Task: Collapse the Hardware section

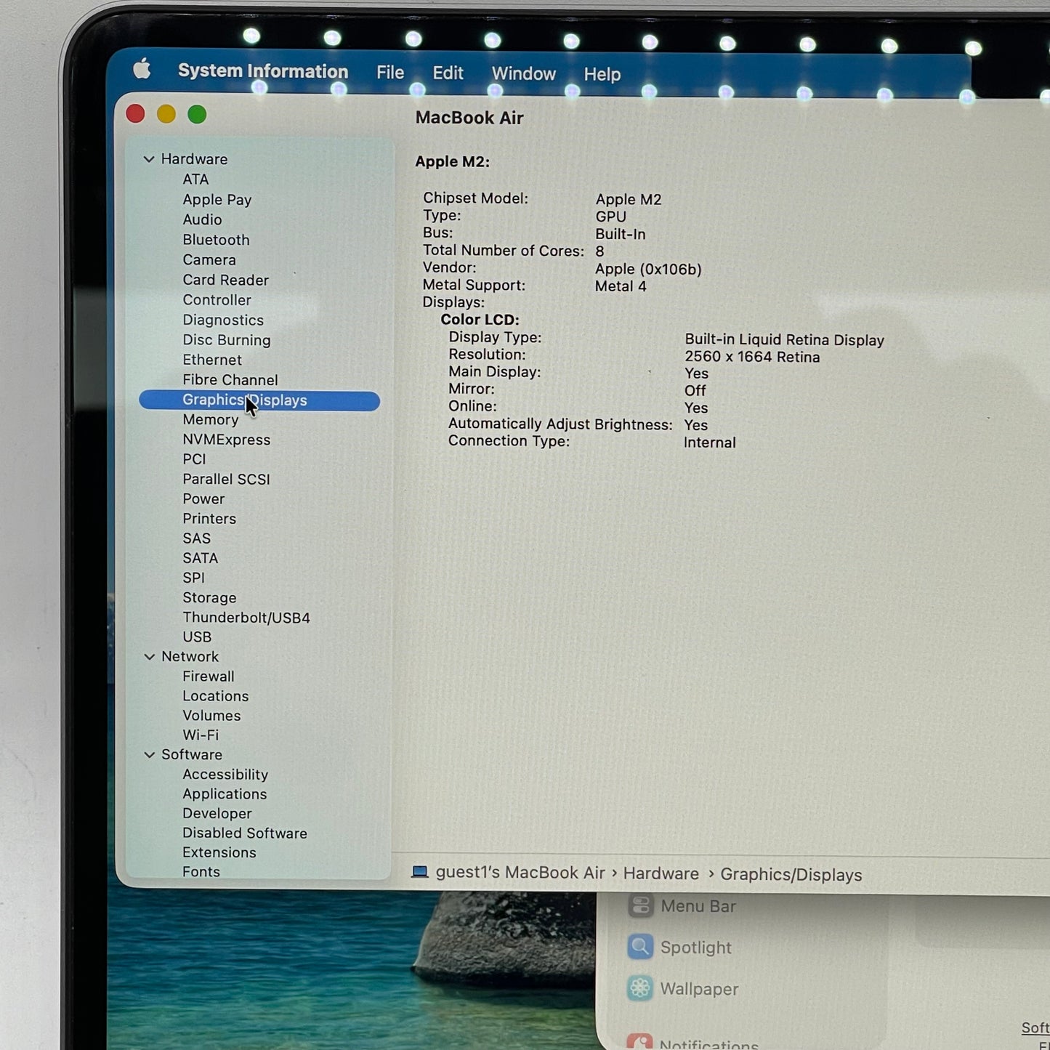Action: (x=149, y=159)
